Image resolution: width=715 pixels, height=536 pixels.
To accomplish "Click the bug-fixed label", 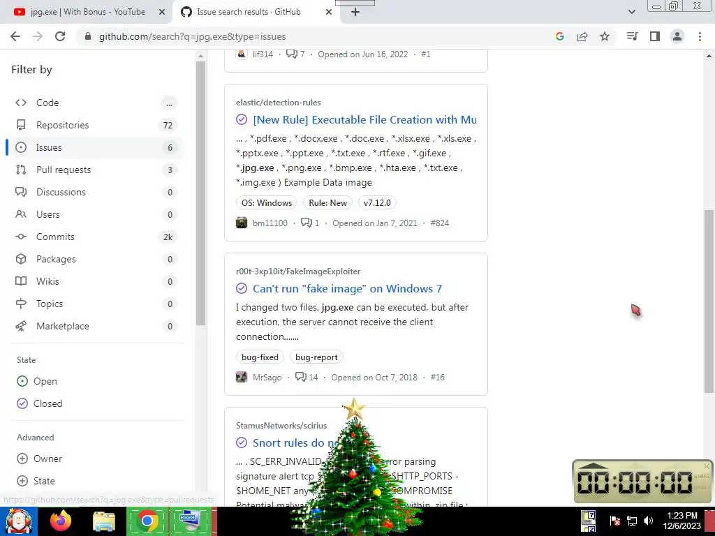I will (x=260, y=357).
